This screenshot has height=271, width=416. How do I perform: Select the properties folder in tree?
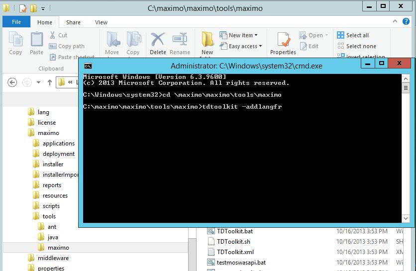pyautogui.click(x=46, y=268)
